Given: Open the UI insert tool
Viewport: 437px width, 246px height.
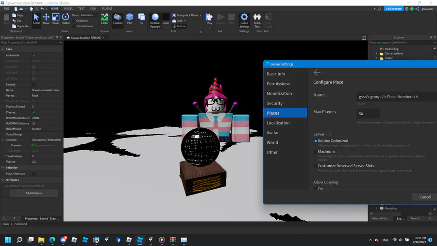Looking at the screenshot, I should pos(142,19).
